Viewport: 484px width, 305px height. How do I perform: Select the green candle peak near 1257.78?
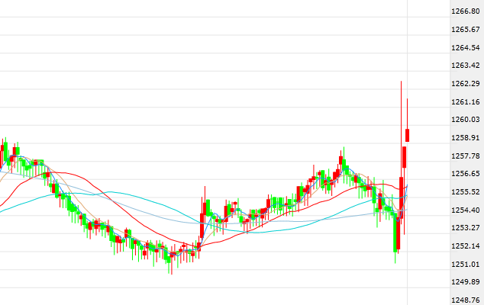(x=342, y=162)
